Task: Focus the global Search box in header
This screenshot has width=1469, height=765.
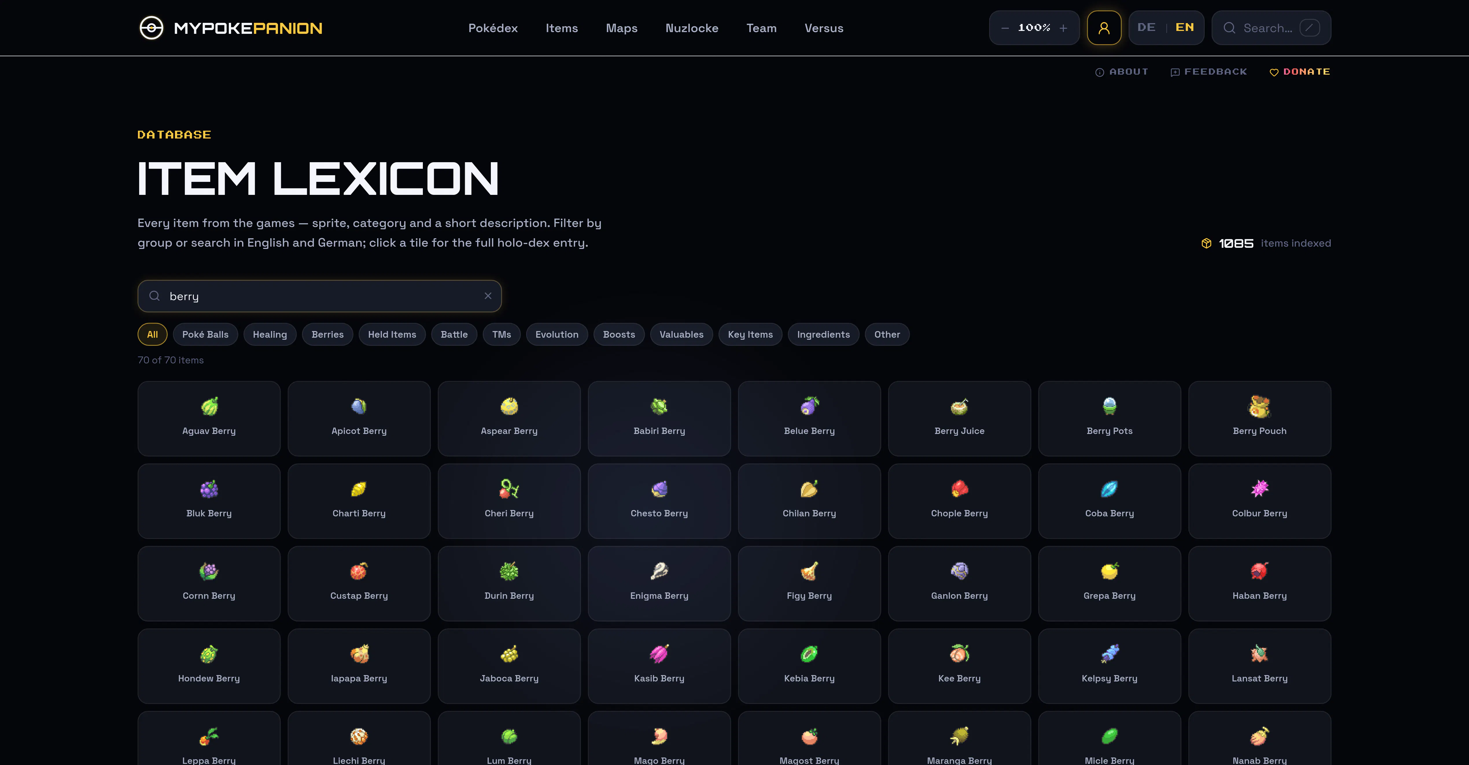Action: coord(1271,28)
